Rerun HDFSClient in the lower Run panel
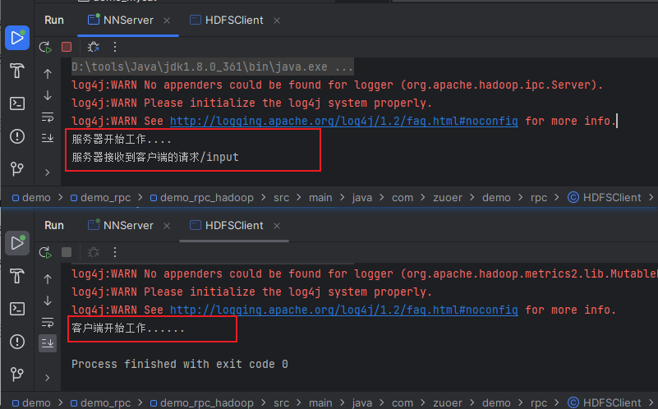The width and height of the screenshot is (658, 409). tap(45, 252)
